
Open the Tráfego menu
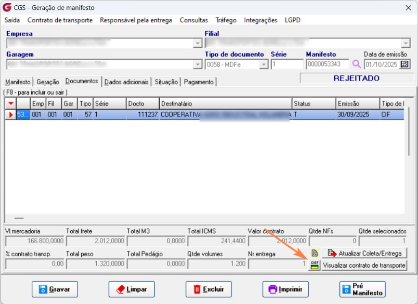tap(226, 20)
